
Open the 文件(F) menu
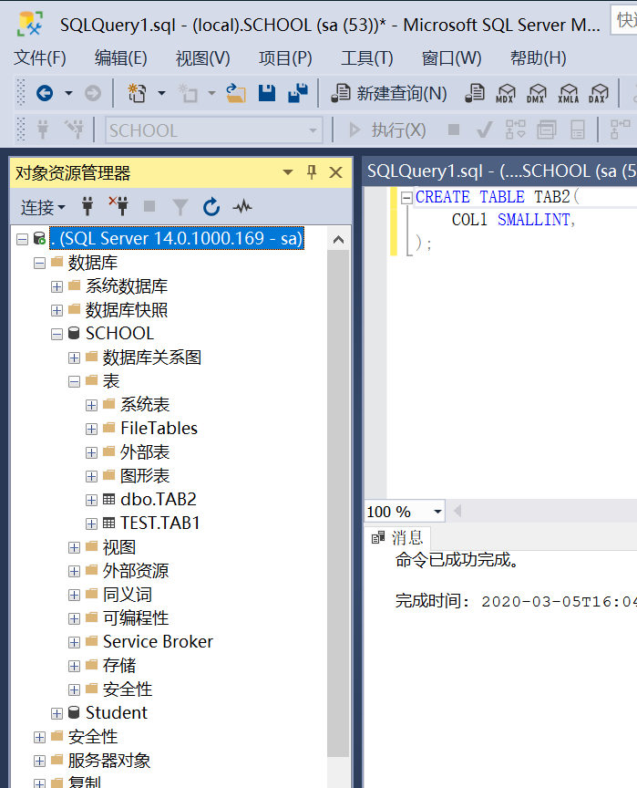[40, 57]
